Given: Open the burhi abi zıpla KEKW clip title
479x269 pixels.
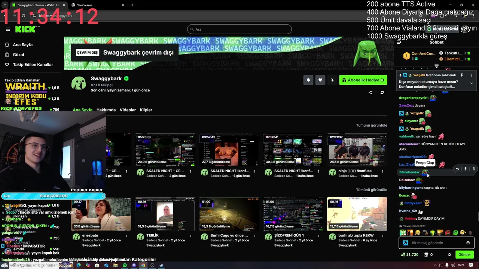Looking at the screenshot, I should point(356,235).
